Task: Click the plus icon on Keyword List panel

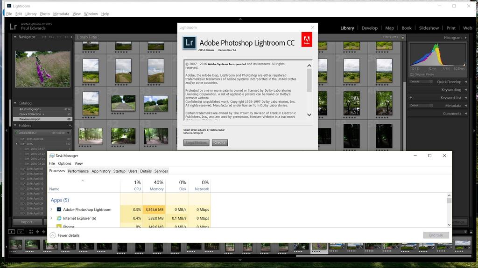Action: point(410,98)
